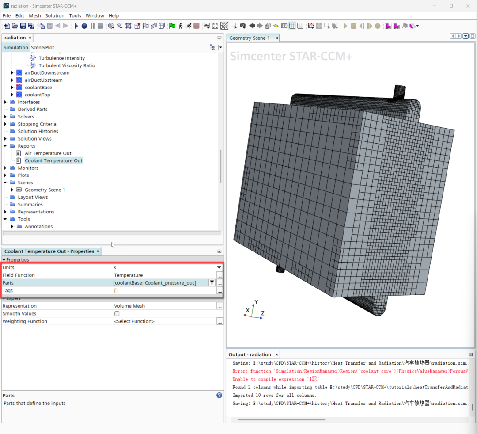This screenshot has width=477, height=434.
Task: Click the simulation tree vertical scrollbar
Action: pos(221,166)
